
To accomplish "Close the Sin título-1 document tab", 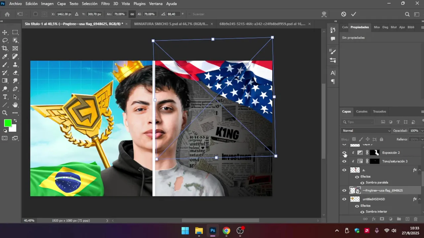I will pos(126,24).
